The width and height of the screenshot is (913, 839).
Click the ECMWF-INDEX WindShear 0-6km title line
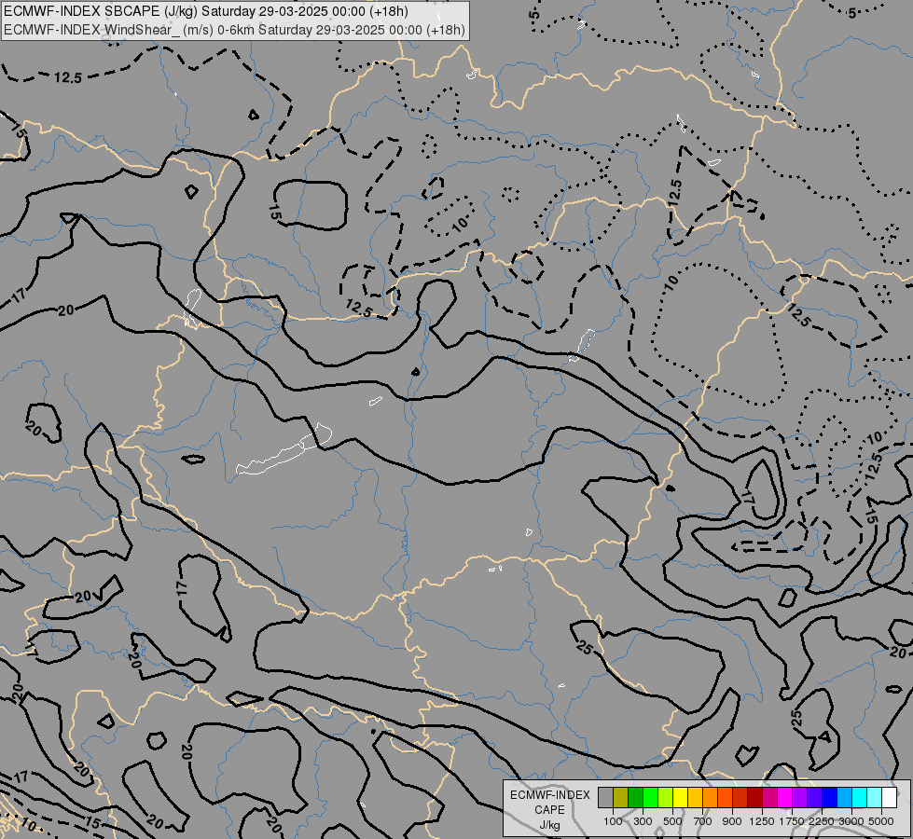(x=234, y=29)
